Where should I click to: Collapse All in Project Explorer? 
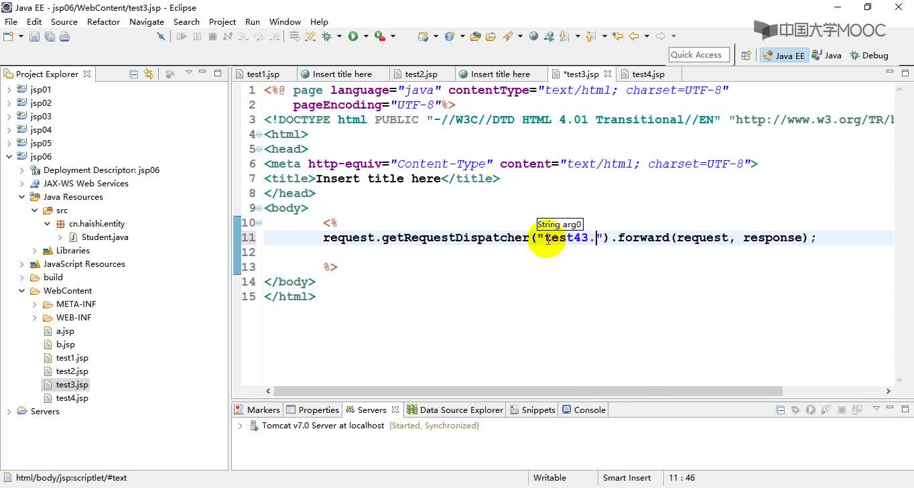click(x=133, y=74)
